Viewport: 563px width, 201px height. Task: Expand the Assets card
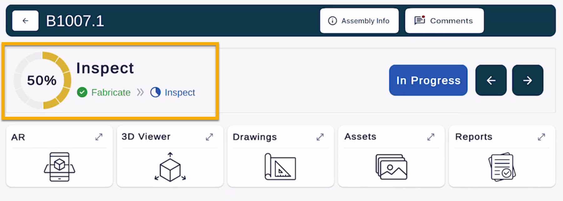coord(431,137)
